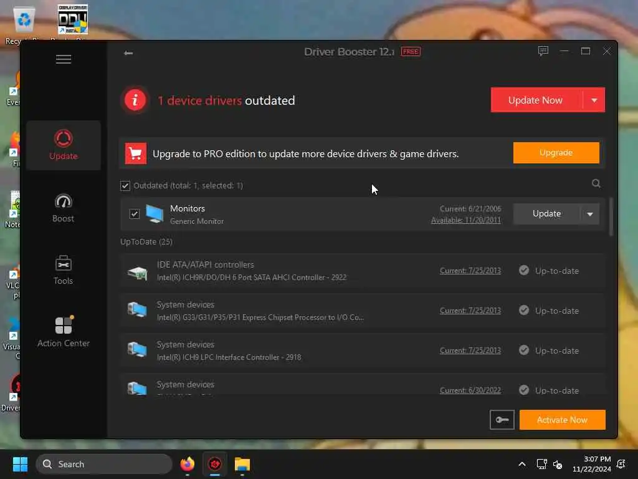
Task: Update the Generic Monitor driver
Action: [x=546, y=214]
